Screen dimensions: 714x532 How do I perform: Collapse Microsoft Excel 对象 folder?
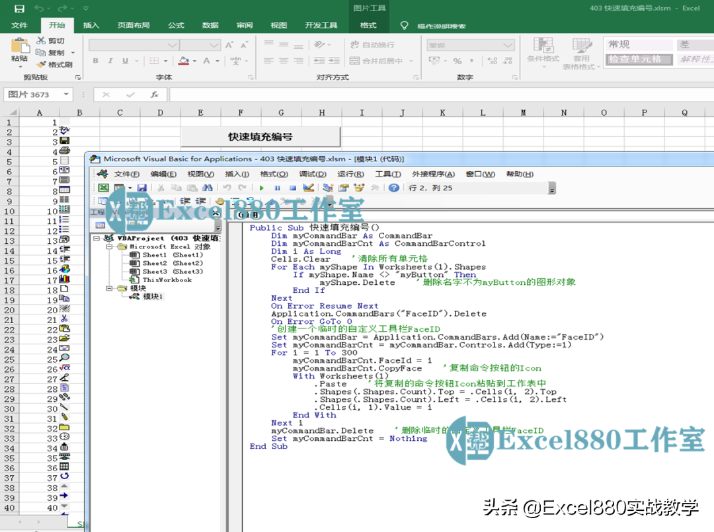pos(109,247)
